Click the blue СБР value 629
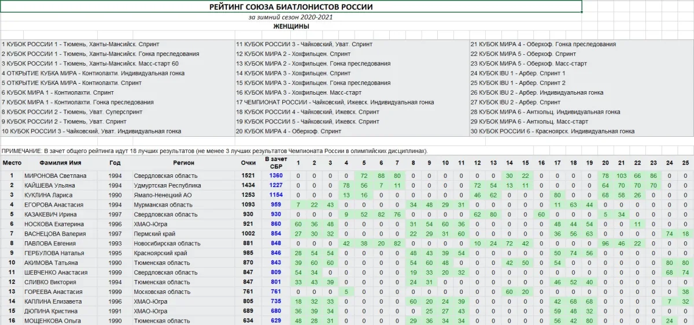The width and height of the screenshot is (694, 325). click(x=276, y=320)
